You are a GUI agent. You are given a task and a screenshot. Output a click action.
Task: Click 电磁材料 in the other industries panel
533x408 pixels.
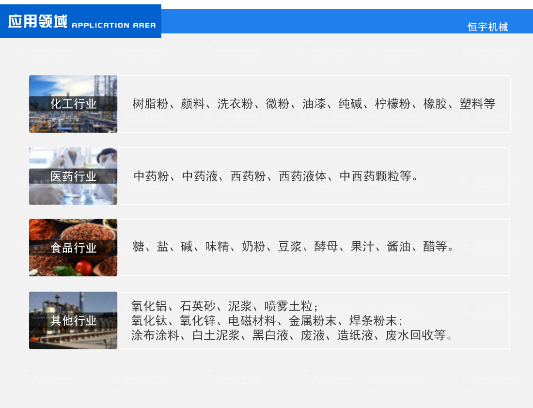[252, 321]
